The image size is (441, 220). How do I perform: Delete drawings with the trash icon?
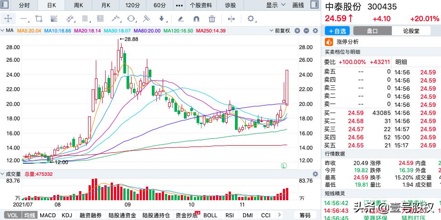pos(212,19)
